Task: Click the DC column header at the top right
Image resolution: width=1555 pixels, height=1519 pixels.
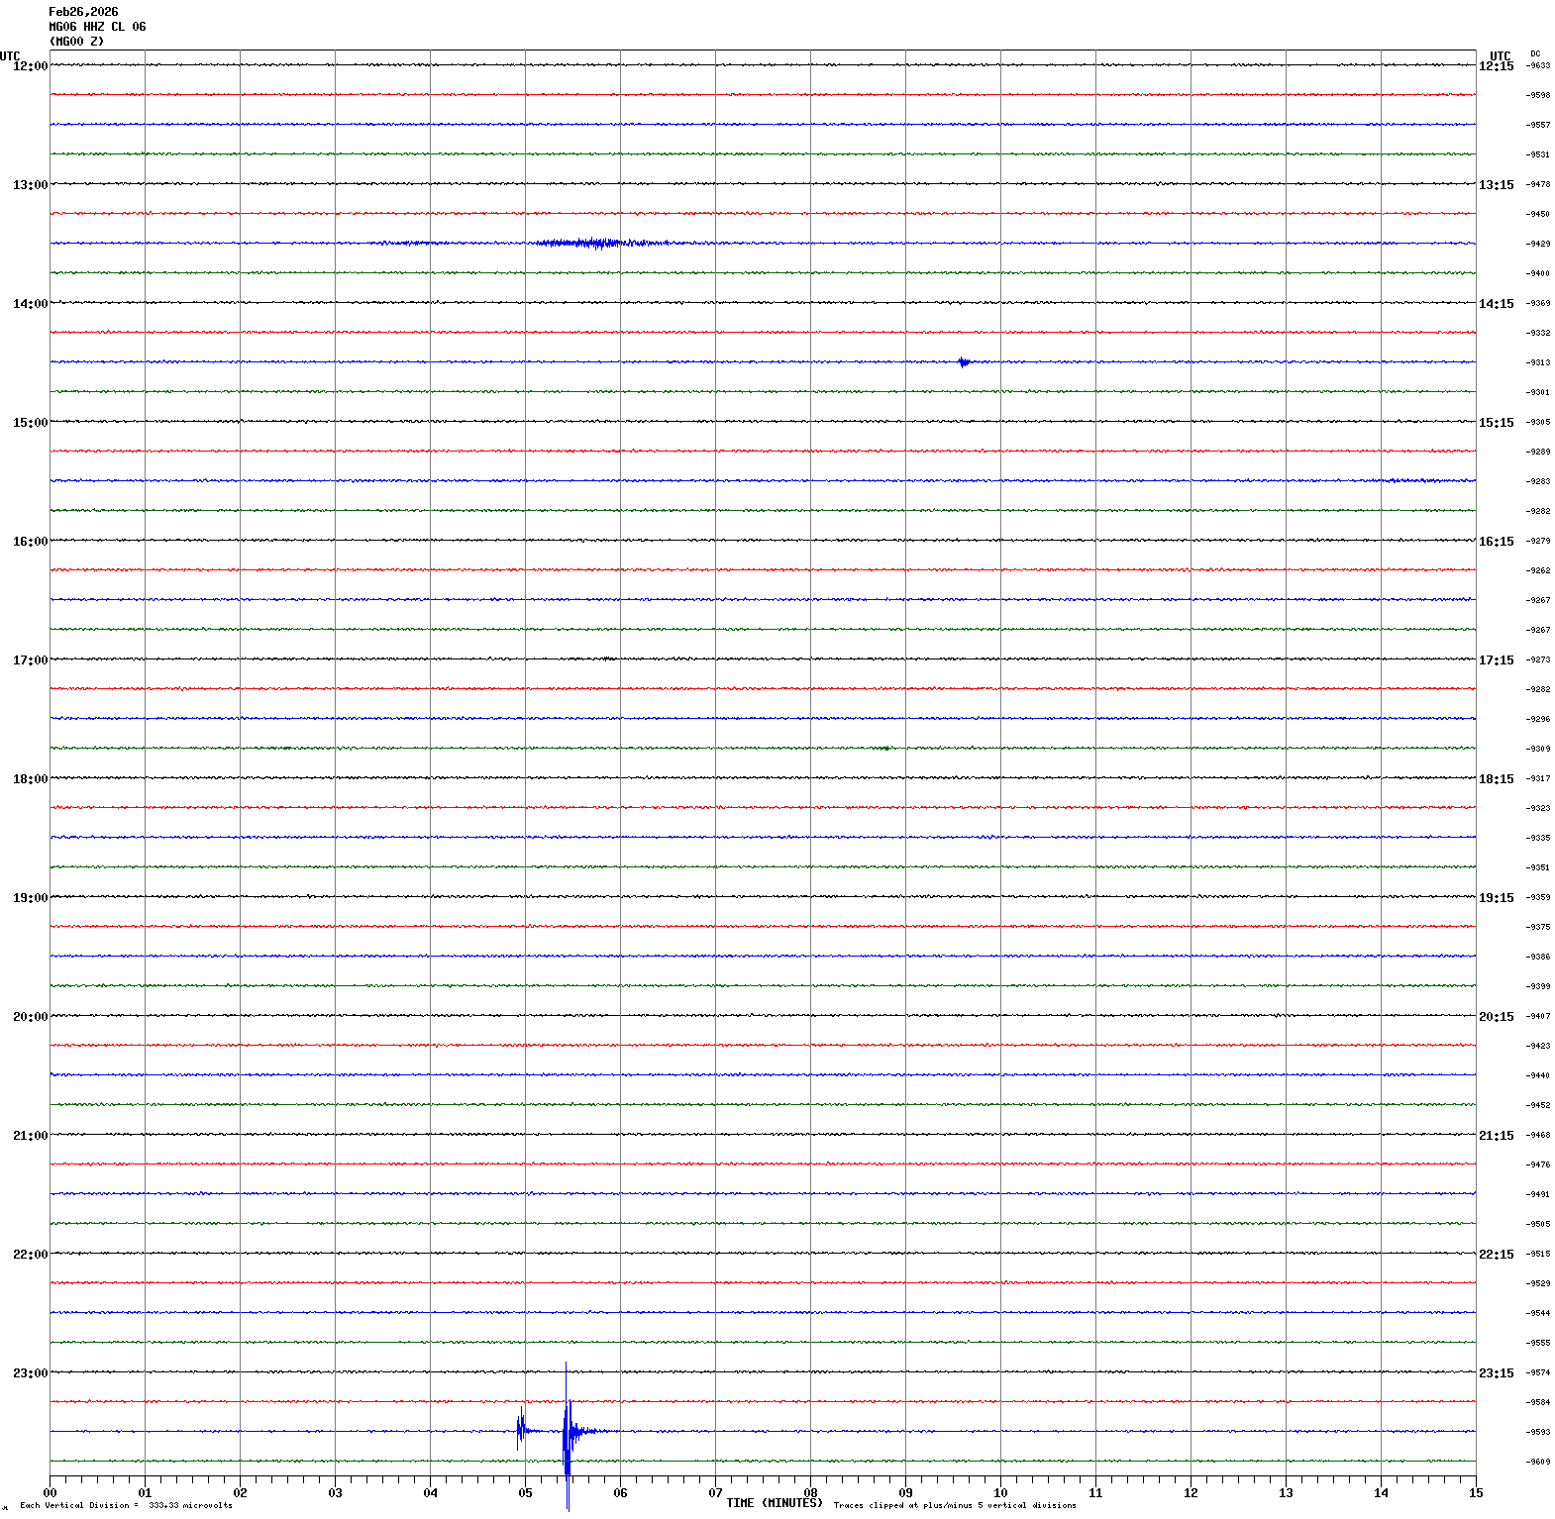Action: pyautogui.click(x=1535, y=53)
